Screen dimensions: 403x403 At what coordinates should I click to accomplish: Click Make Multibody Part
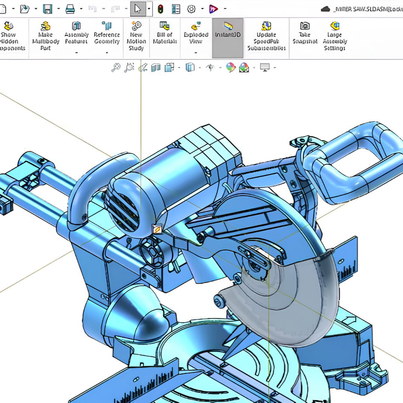coord(46,36)
